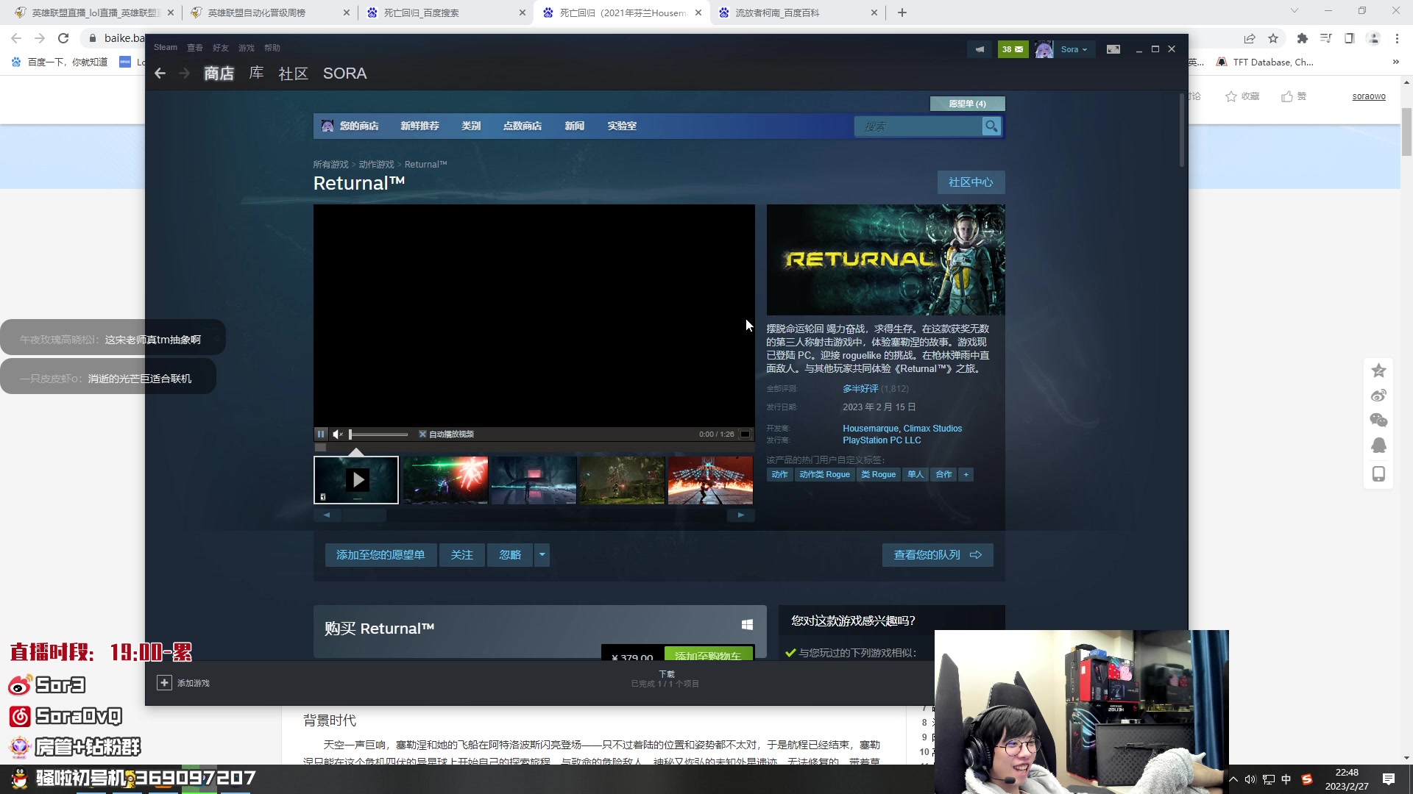Screen dimensions: 1413x794
Task: Open the Steam menu
Action: click(166, 48)
